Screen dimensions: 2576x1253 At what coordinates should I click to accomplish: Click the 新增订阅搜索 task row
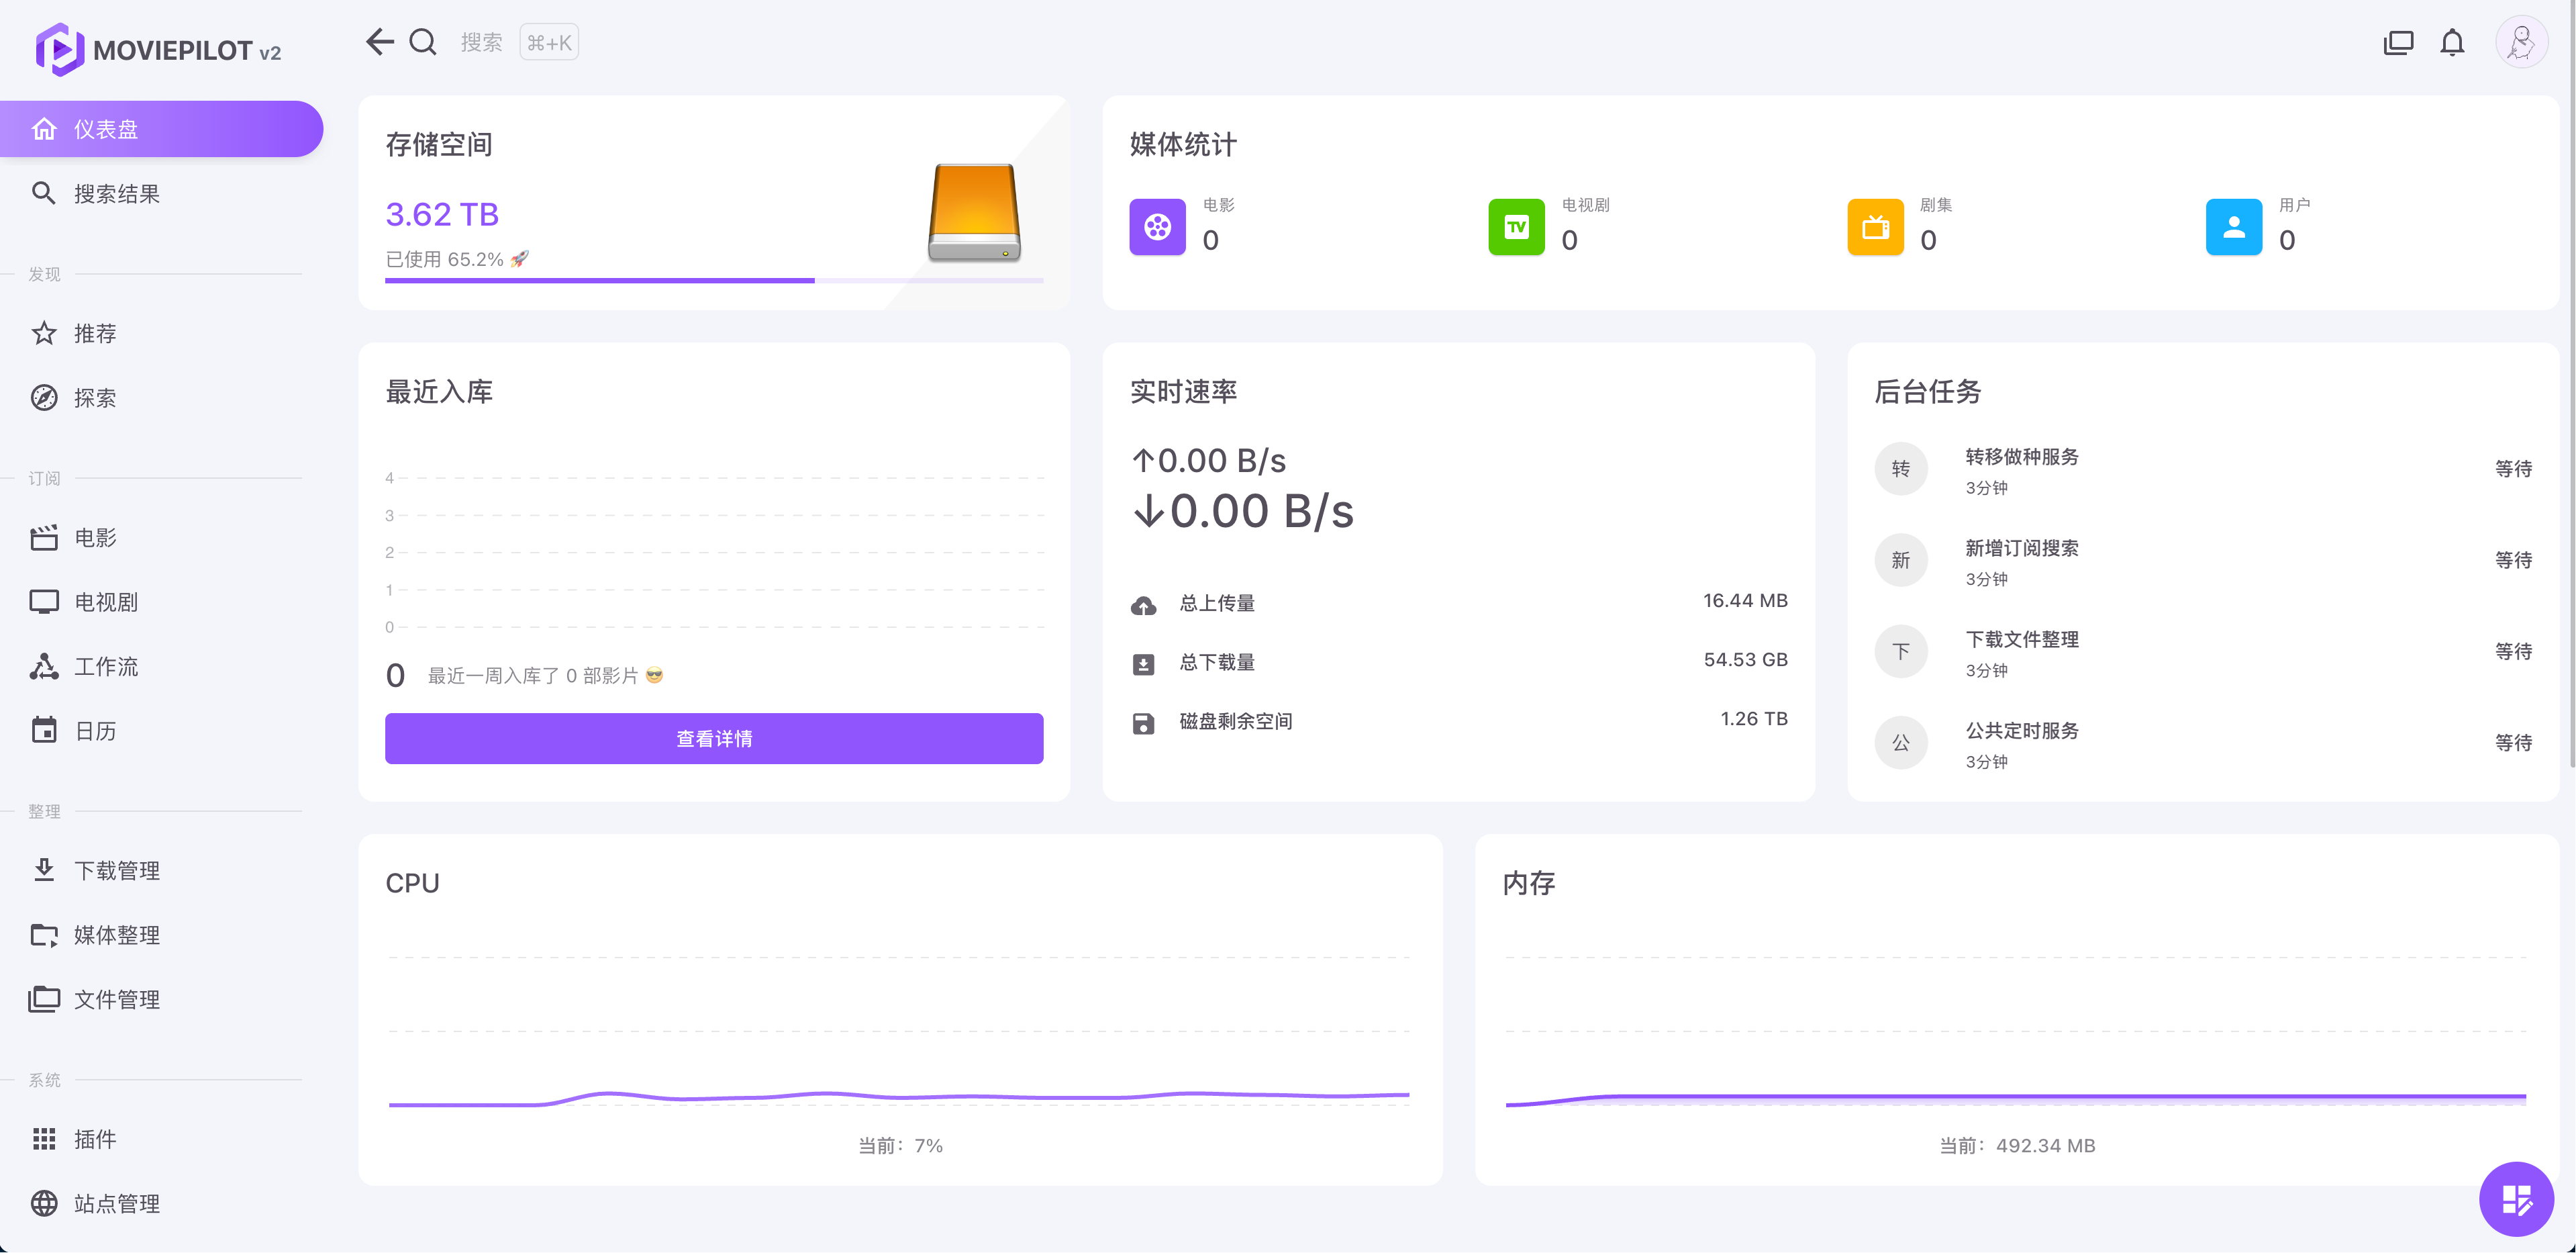point(2203,561)
